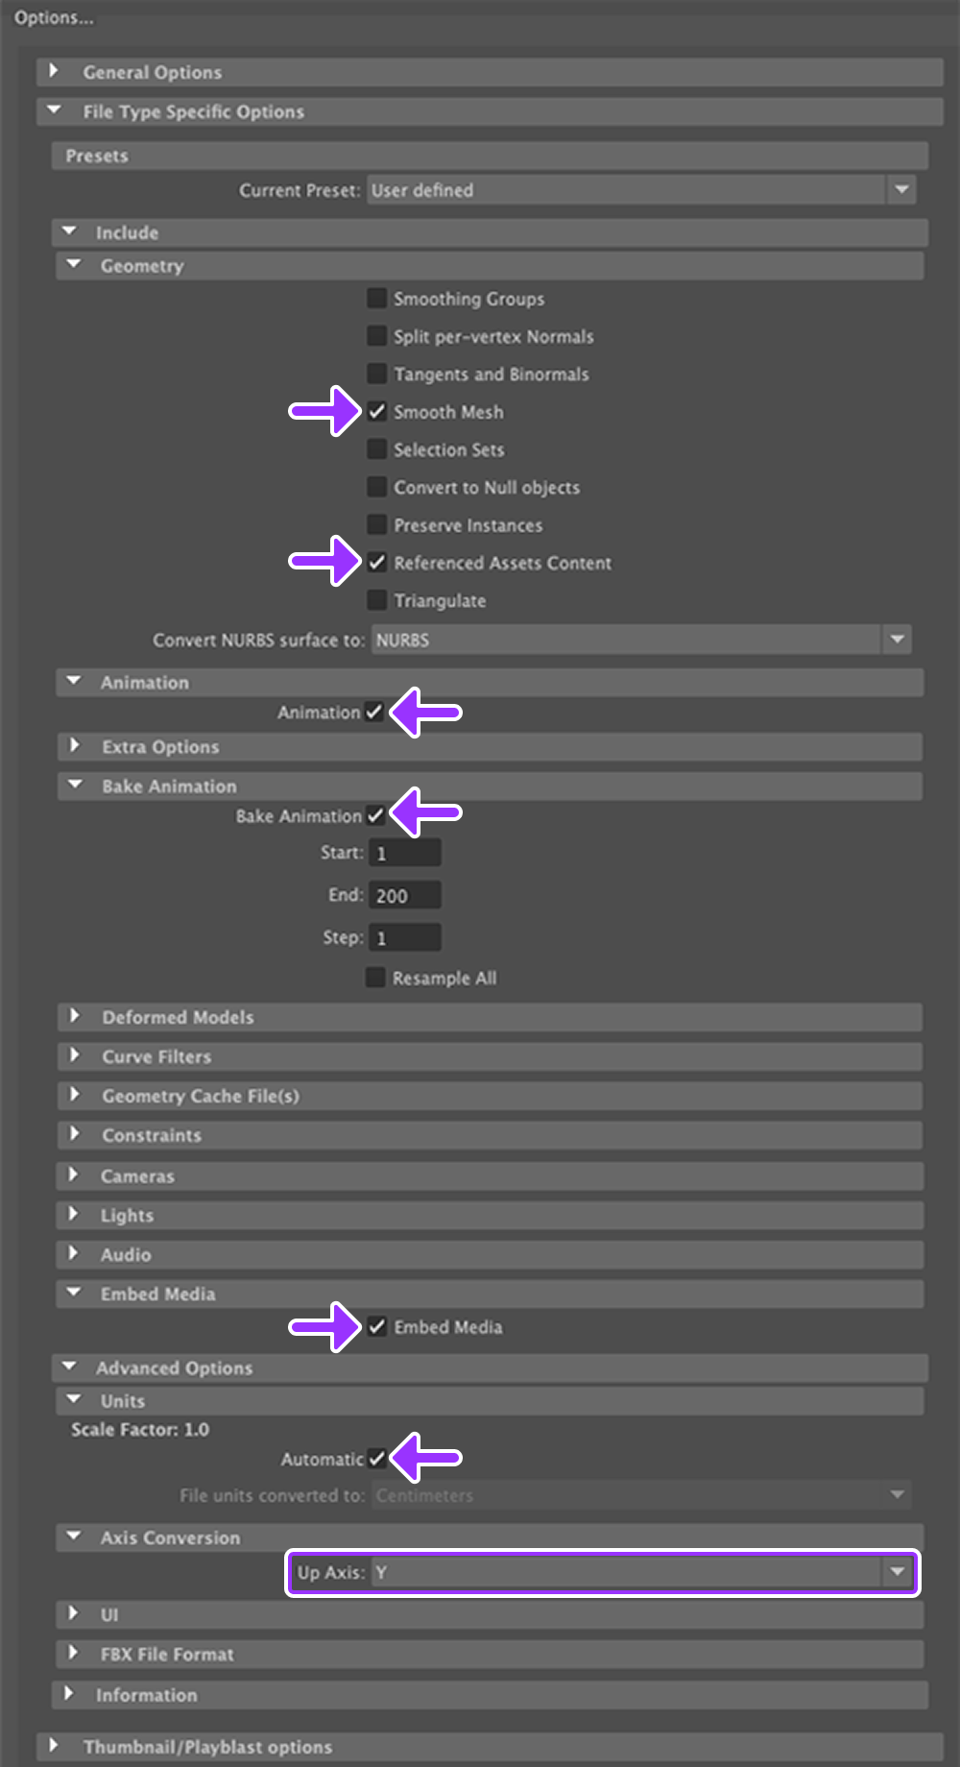
Task: Uncheck Referenced Assets Content
Action: 377,563
